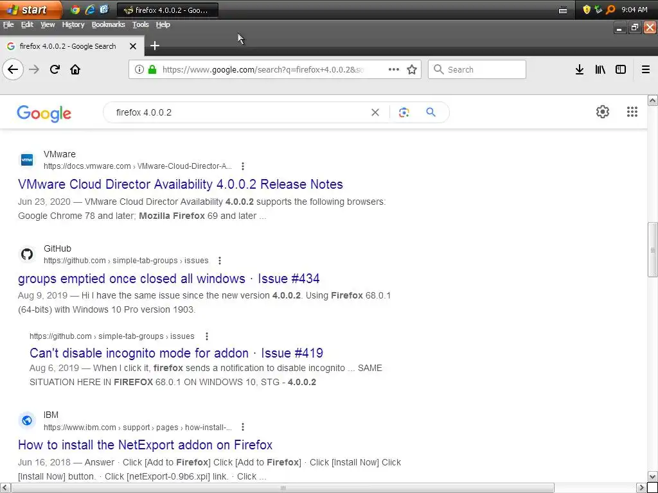
Task: Open the Firefox home page
Action: pos(75,69)
